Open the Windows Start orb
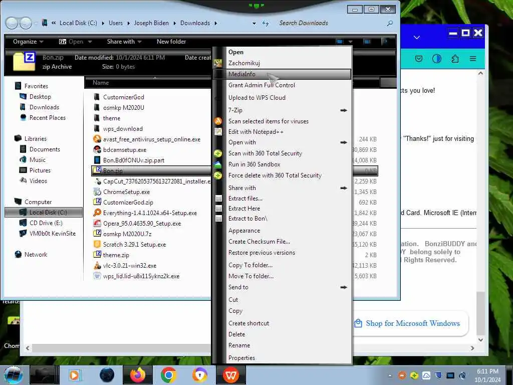Screen dimensions: 513x385 coord(13,375)
